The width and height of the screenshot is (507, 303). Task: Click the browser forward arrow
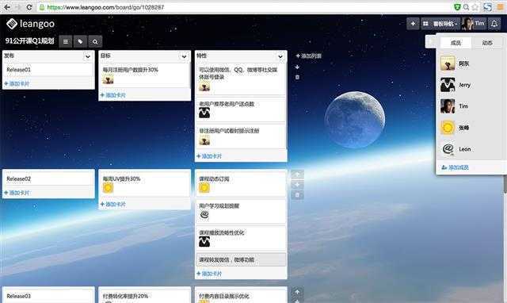tap(18, 7)
